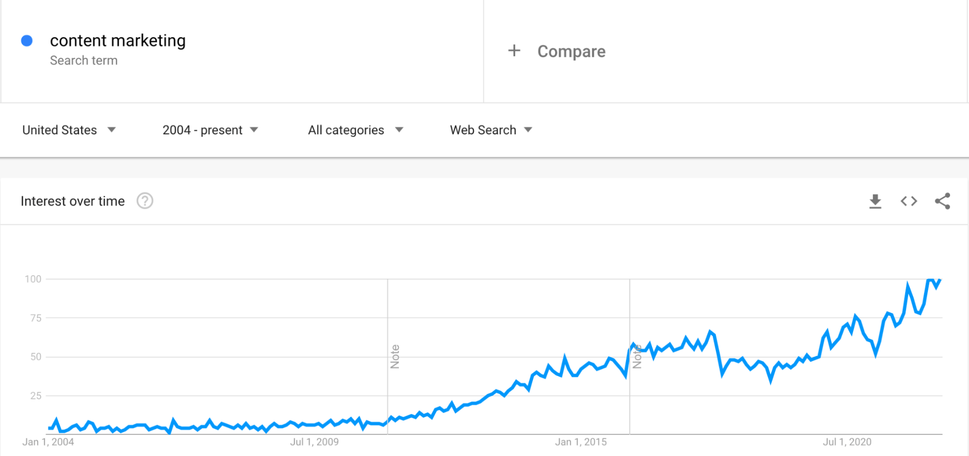Click the peak of the trend line near 2023
Viewport: 969px width, 456px height.
pos(931,280)
